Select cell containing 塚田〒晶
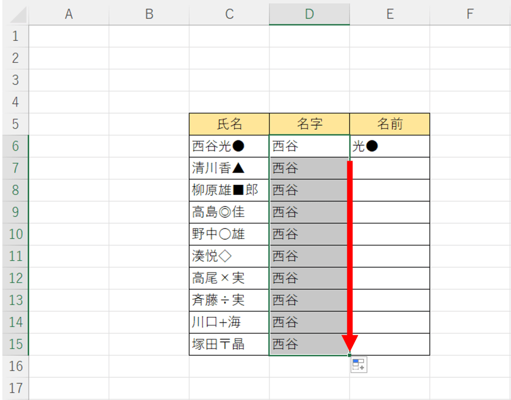Viewport: 511px width, 400px height. [229, 344]
